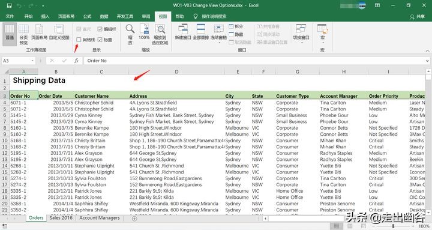The width and height of the screenshot is (432, 230).
Task: Click page layout view icon in status bar
Action: tap(350, 226)
